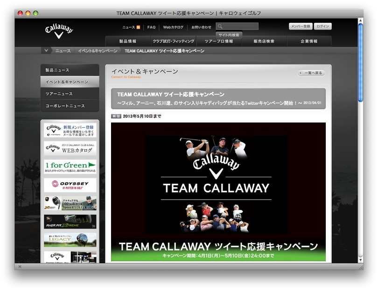Click the 一覧へ戻る back button
Screen dimensions: 378x290
(x=311, y=73)
